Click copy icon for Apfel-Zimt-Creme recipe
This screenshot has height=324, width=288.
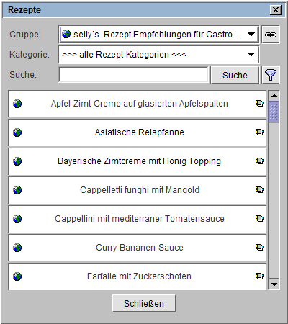coord(259,103)
